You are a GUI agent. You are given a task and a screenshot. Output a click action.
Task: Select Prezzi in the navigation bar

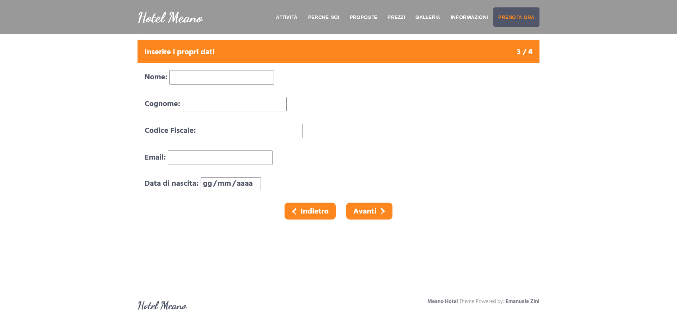[x=396, y=17]
